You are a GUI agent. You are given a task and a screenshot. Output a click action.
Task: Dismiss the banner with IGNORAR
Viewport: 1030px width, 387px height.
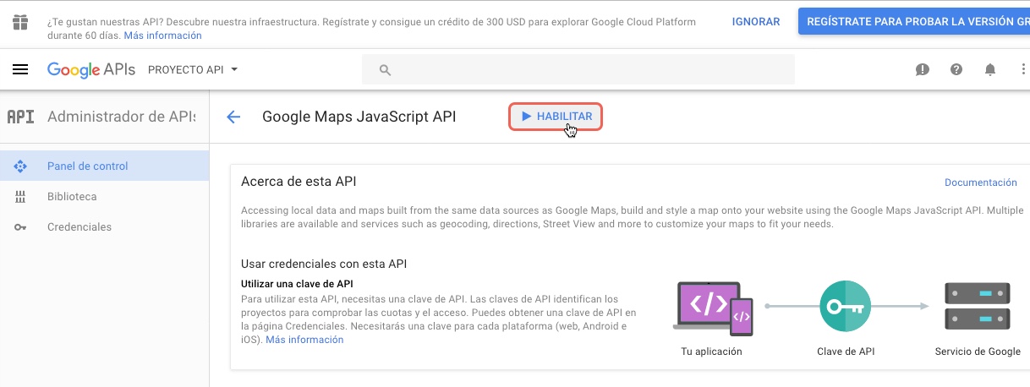(756, 22)
